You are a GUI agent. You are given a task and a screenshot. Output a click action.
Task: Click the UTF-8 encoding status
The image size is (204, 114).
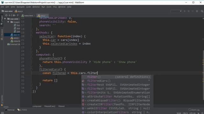[x=193, y=113]
